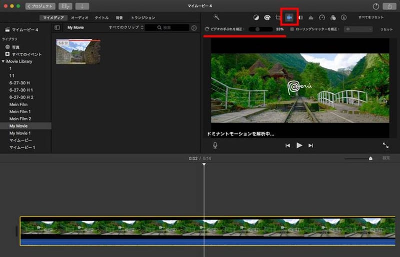Skip to the previous clip
Screen dimensions: 400x257
pyautogui.click(x=288, y=145)
